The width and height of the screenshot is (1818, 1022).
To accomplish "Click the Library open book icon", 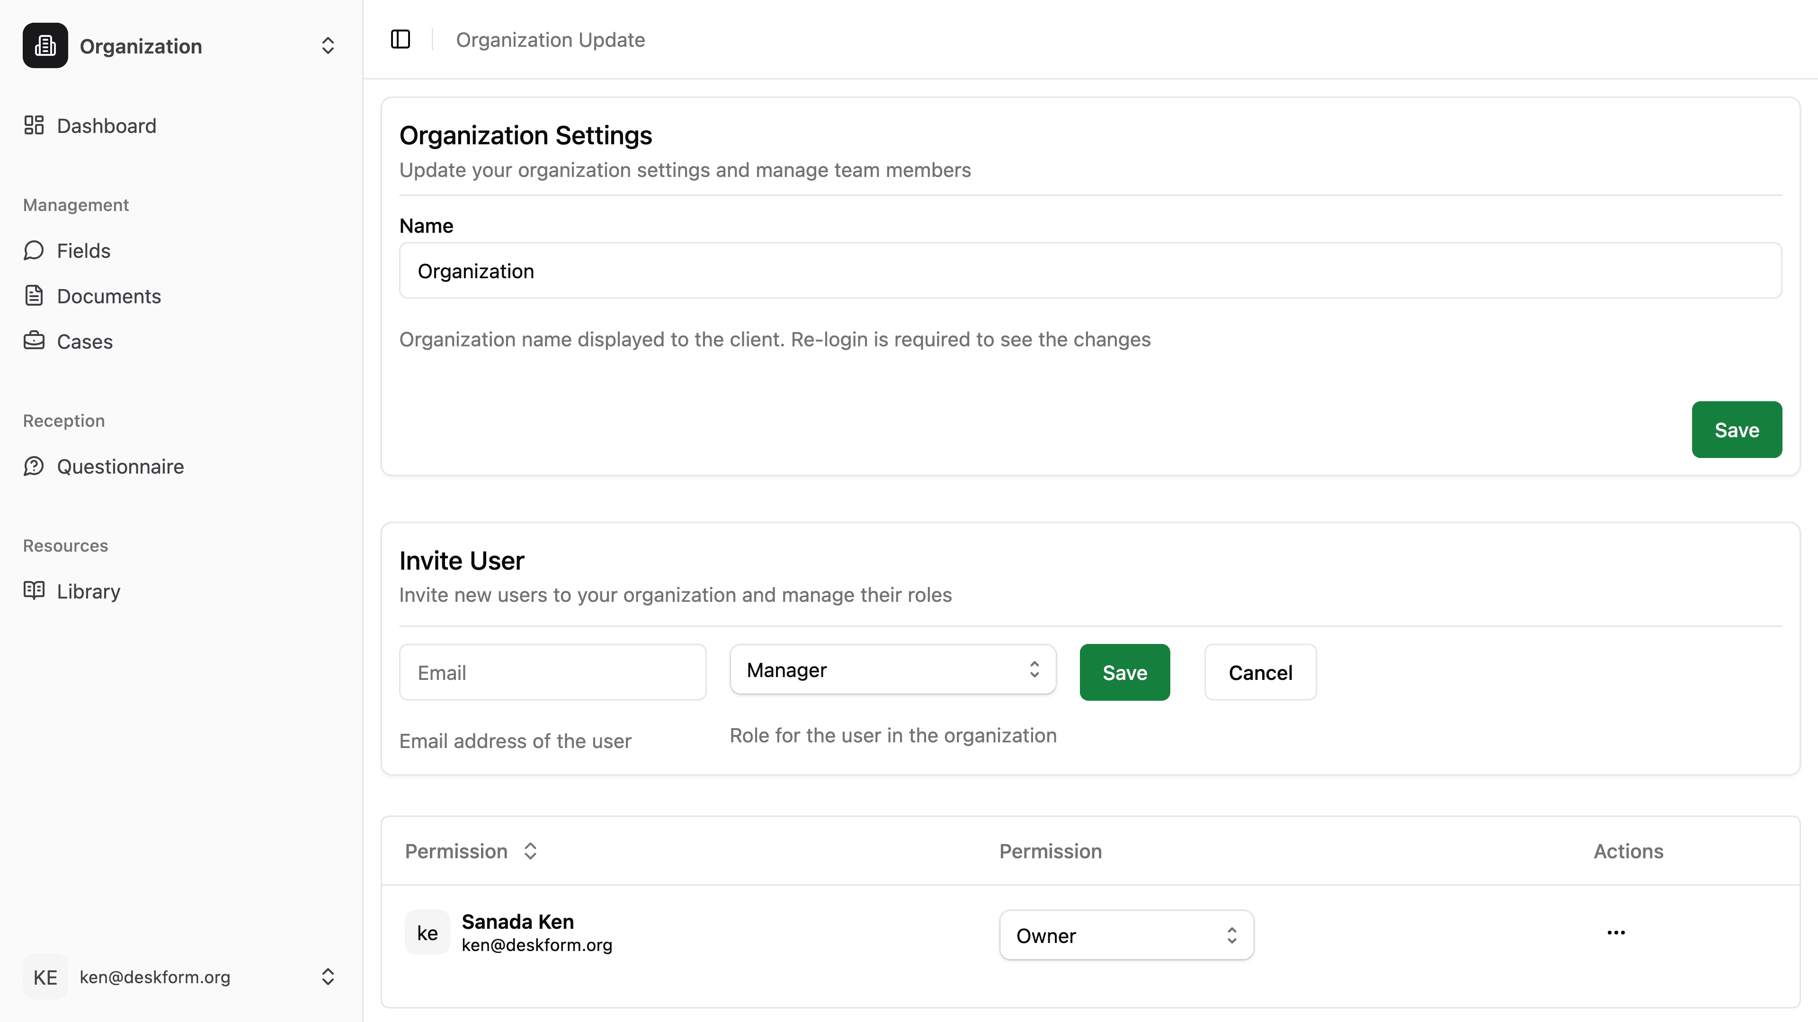I will pyautogui.click(x=34, y=591).
